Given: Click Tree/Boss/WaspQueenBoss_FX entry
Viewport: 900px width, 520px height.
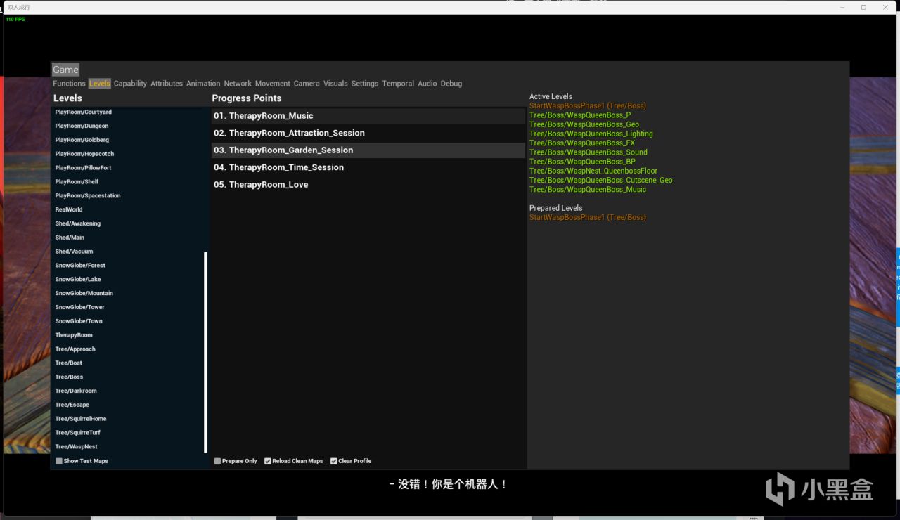Looking at the screenshot, I should click(582, 143).
